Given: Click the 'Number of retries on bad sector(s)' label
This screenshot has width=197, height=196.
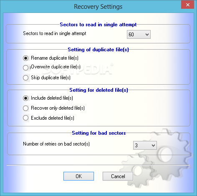Looking at the screenshot, I should click(56, 144).
